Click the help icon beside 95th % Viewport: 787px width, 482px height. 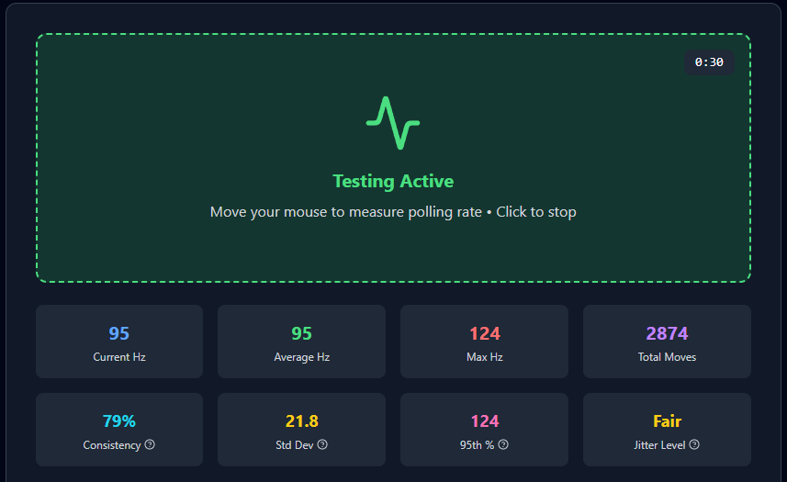(x=503, y=445)
